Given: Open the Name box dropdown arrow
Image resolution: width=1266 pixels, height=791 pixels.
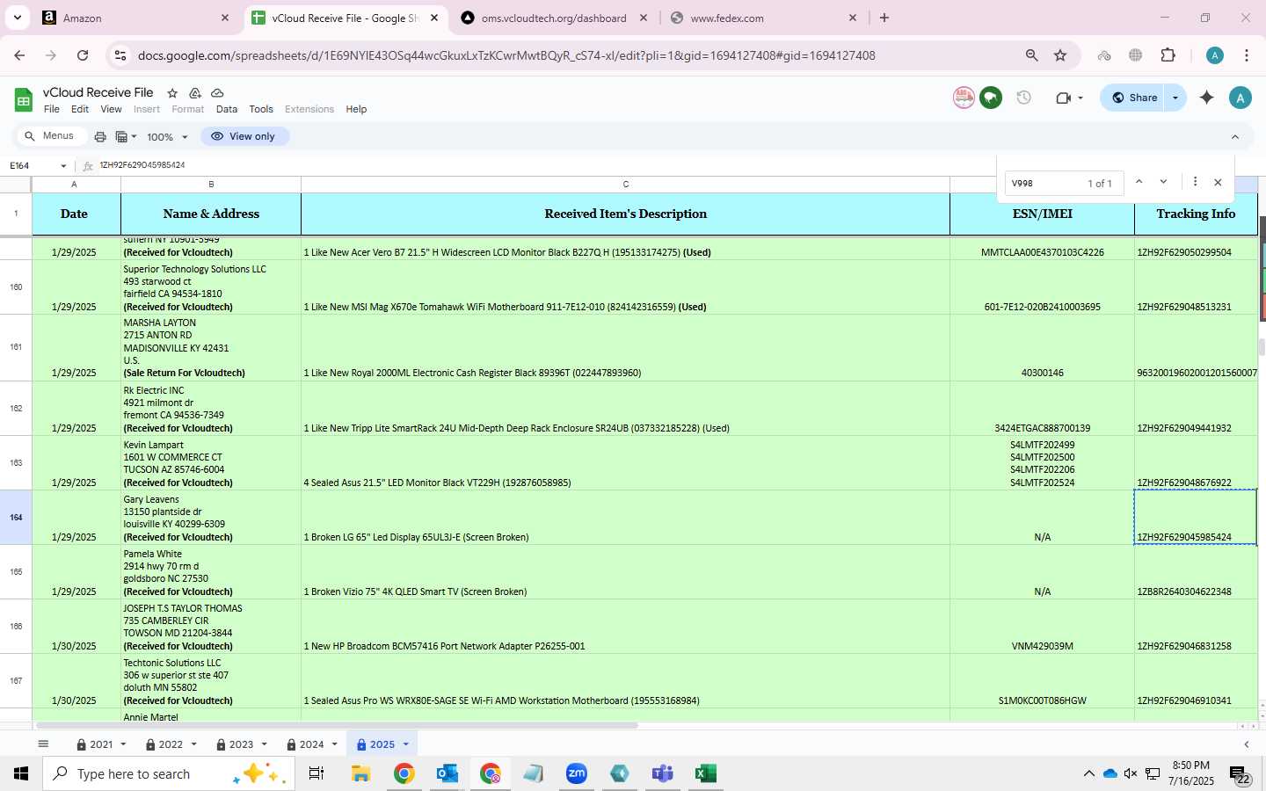Looking at the screenshot, I should (63, 166).
